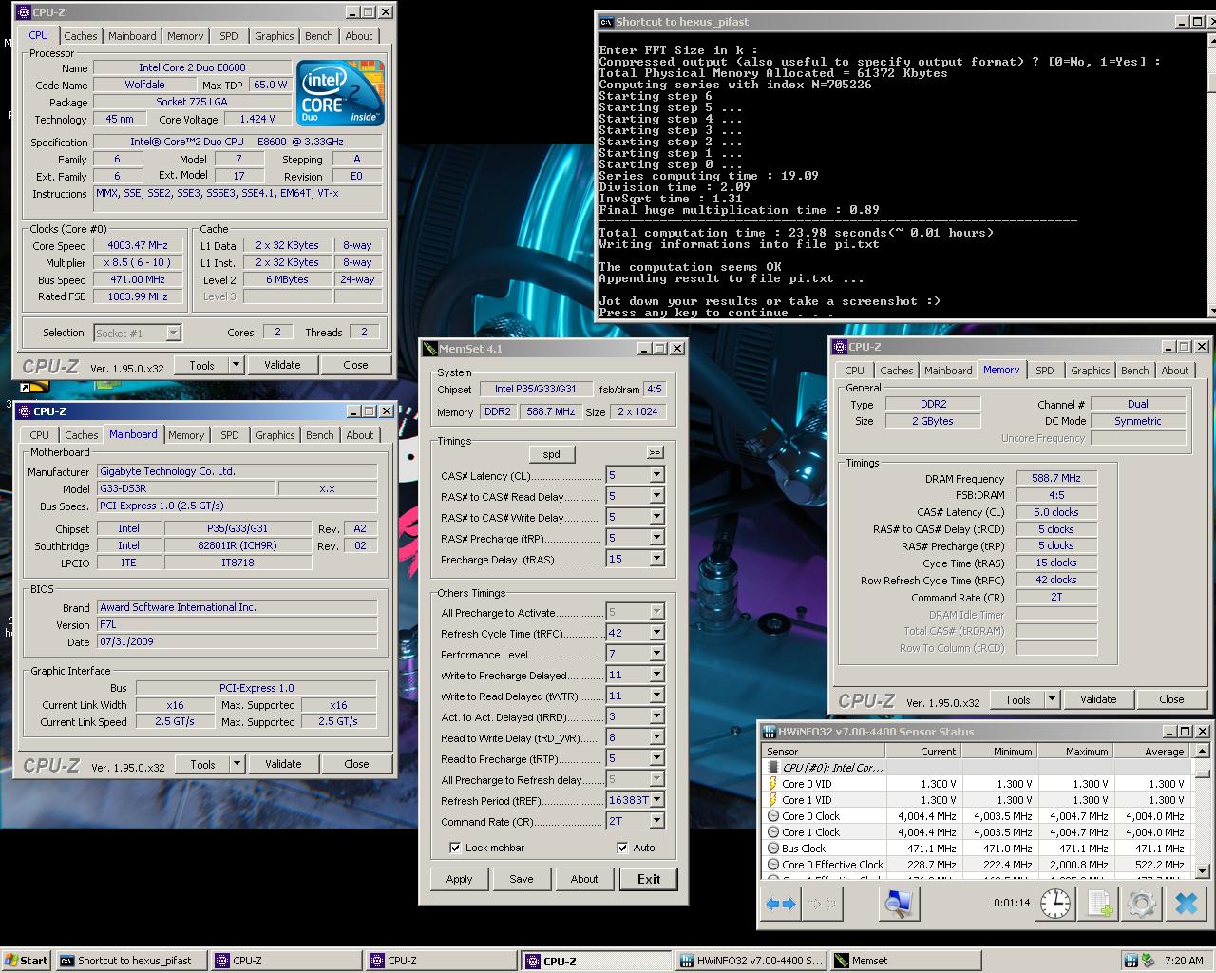Viewport: 1216px width, 973px height.
Task: Click HWiNFO32 window title bar icon
Action: click(x=769, y=732)
